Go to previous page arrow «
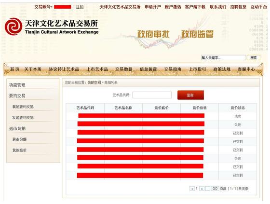Screen dimensions: 270x204 tap(192, 189)
